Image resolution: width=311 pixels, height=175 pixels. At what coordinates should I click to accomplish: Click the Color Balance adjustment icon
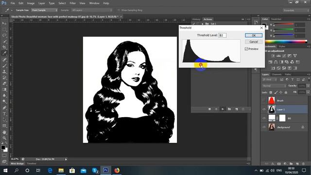(x=276, y=62)
